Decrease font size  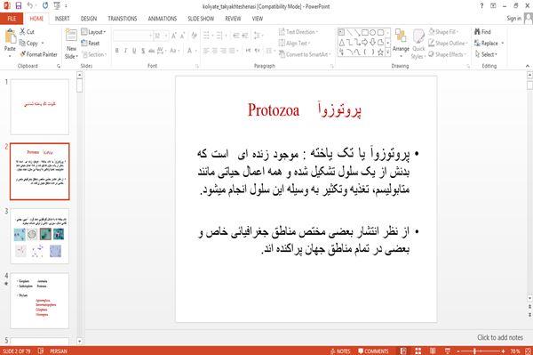click(182, 36)
